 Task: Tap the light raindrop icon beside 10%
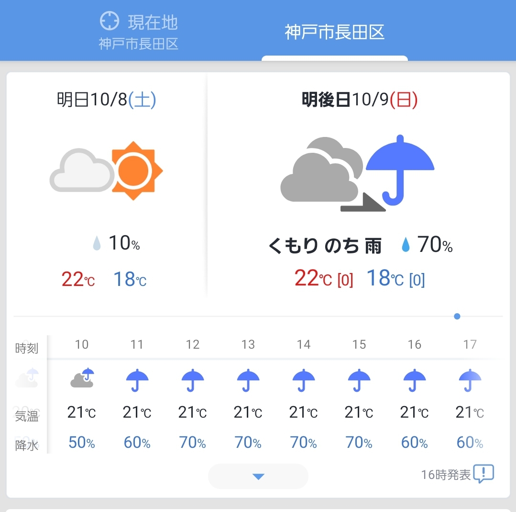(97, 243)
